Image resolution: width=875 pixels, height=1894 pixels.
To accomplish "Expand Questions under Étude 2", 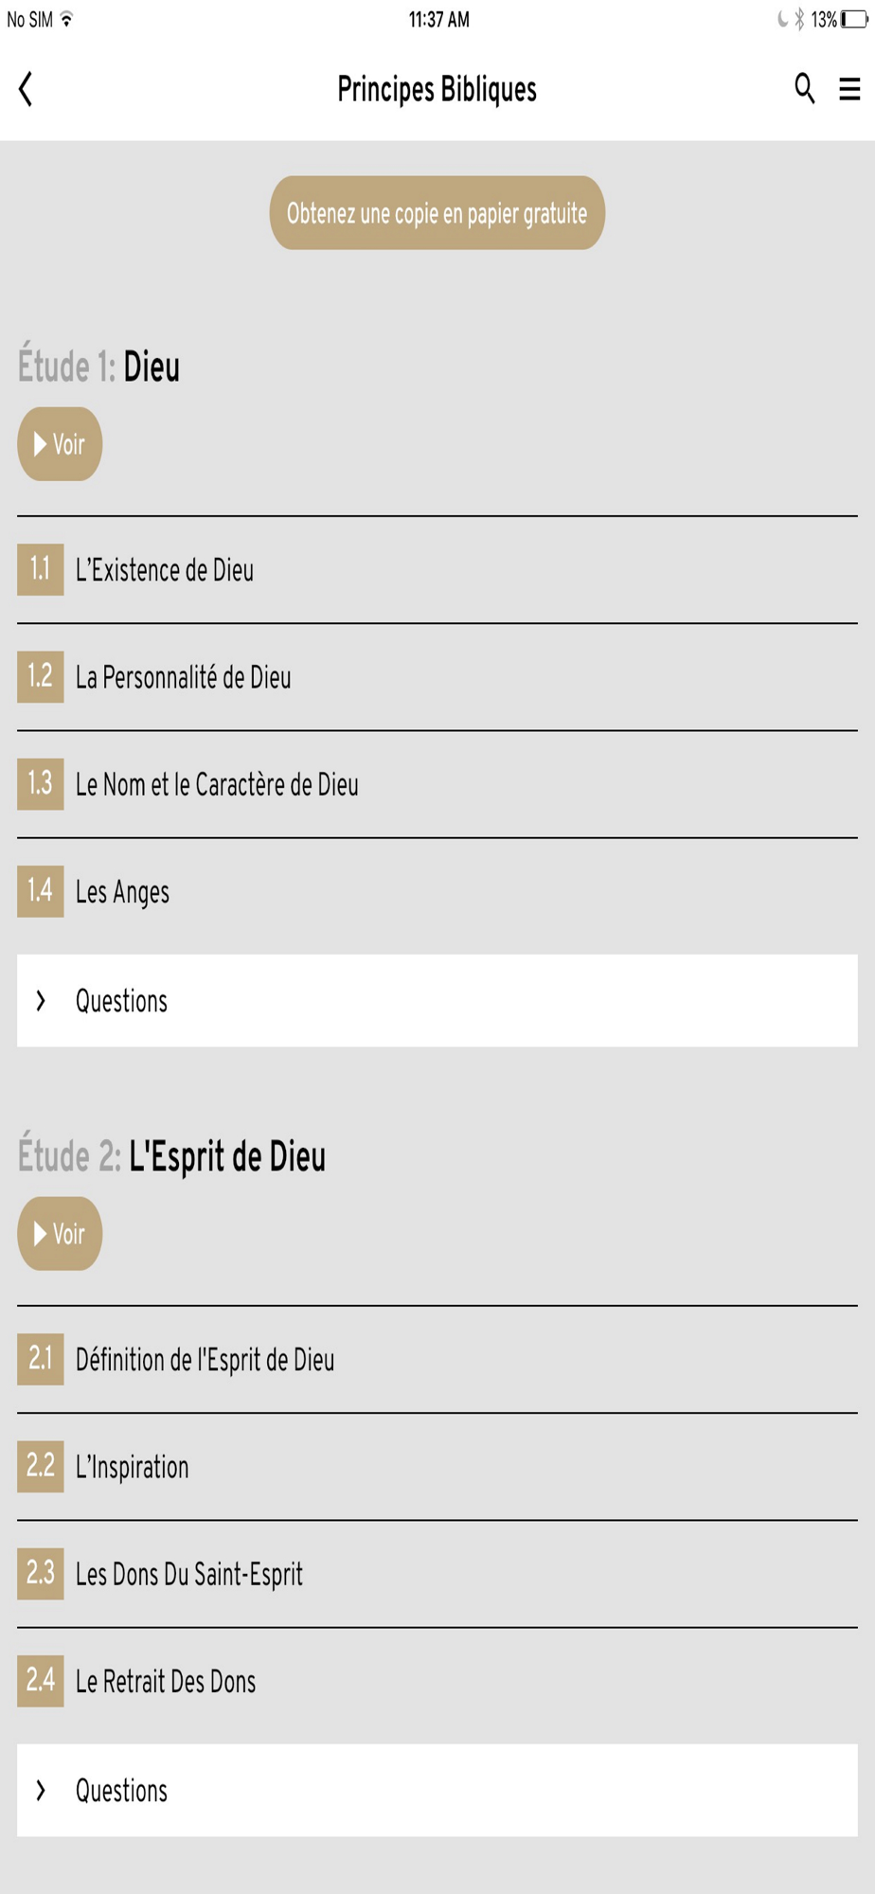I will tap(437, 1791).
